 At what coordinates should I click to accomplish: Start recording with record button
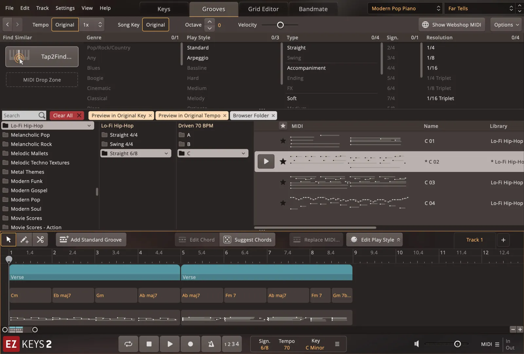190,344
